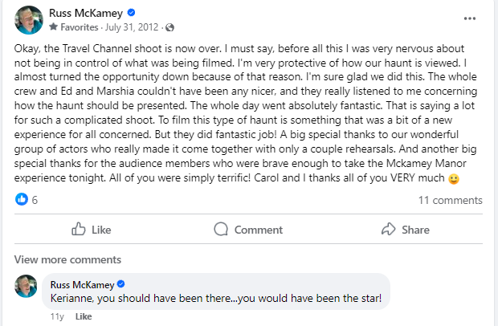Viewport: 498px width, 326px height.
Task: Click verified badge in the comment
Action: coord(121,284)
